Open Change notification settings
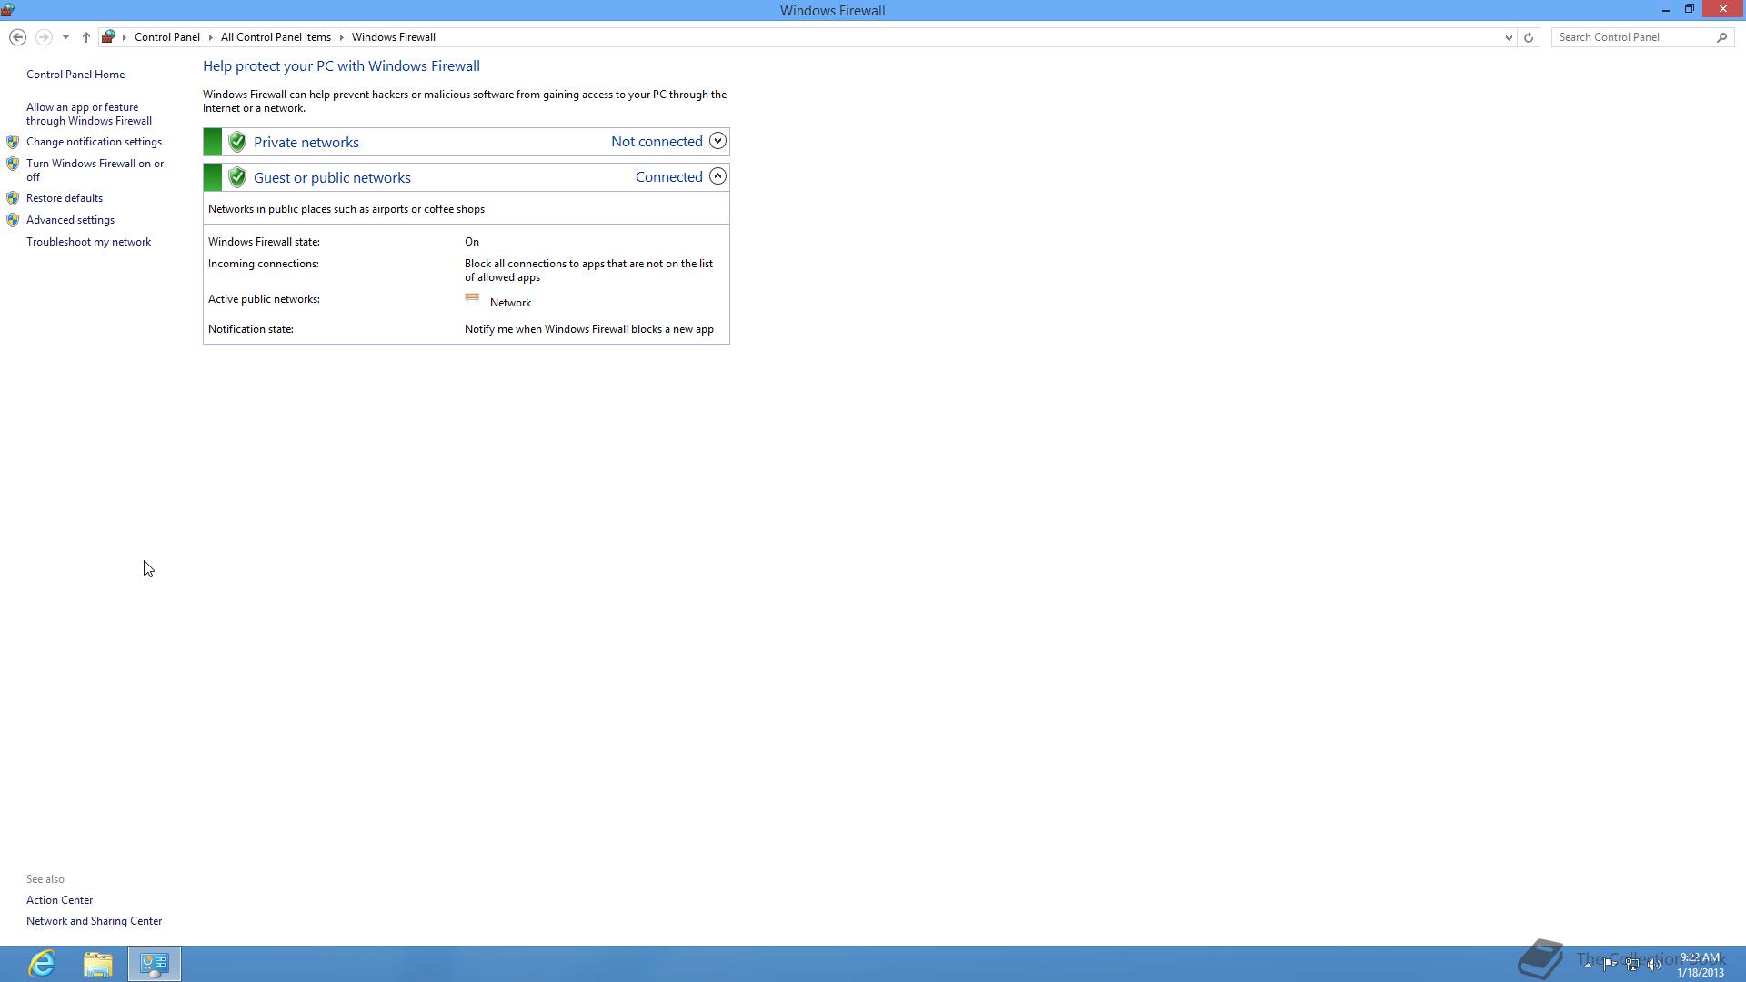The image size is (1746, 982). [x=94, y=142]
